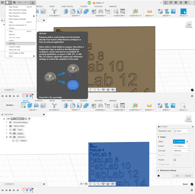This screenshot has height=194, width=195.
Task: Open the notifications bell icon
Action: (181, 2)
